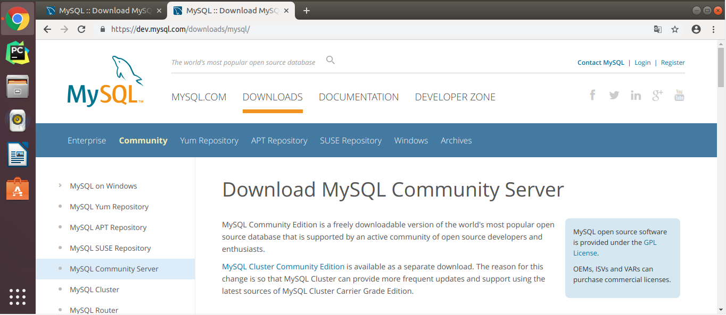
Task: Launch PyCharm from the dock
Action: (18, 53)
